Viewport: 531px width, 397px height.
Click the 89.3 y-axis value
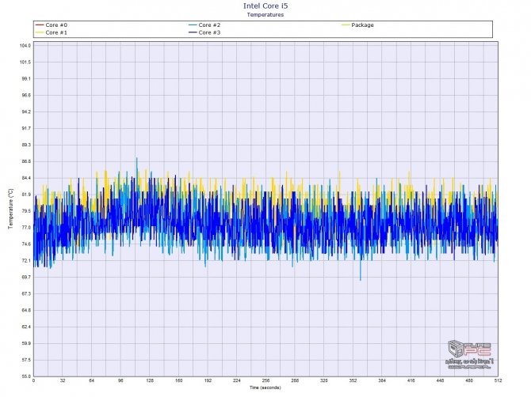coord(25,145)
